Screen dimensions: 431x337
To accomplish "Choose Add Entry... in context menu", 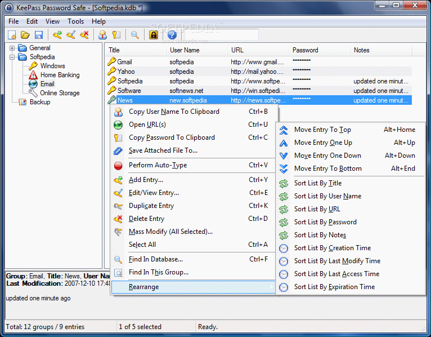I will pos(194,180).
